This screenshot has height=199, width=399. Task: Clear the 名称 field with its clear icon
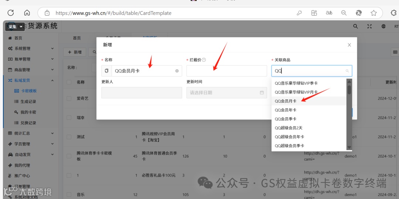(x=177, y=71)
